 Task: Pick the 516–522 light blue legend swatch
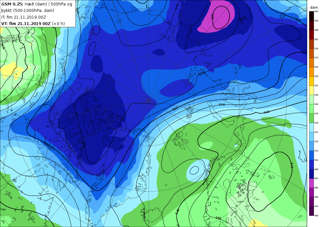[311, 137]
